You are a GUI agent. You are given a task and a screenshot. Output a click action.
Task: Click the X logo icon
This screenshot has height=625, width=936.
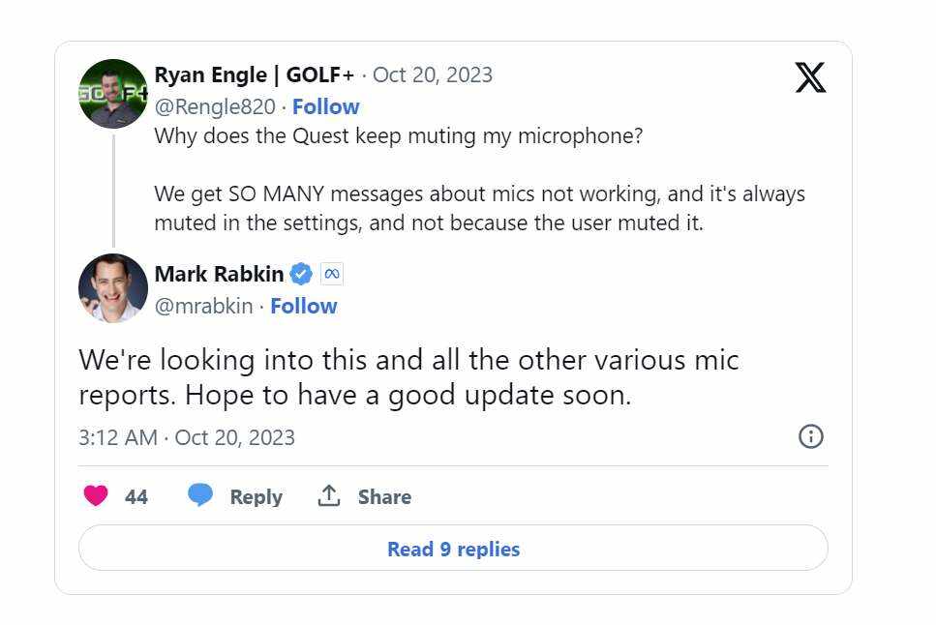810,76
